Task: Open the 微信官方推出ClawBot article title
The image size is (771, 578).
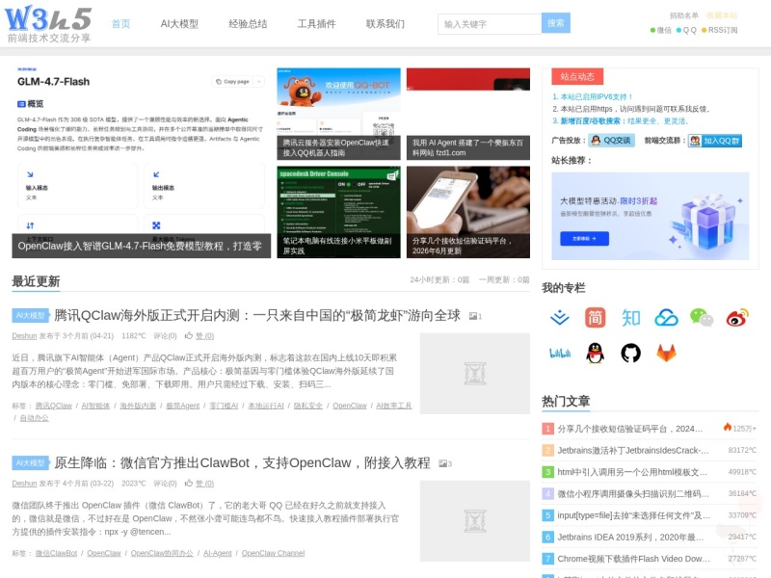Action: click(x=243, y=463)
